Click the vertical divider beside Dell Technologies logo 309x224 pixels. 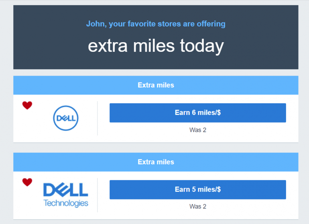(98, 195)
